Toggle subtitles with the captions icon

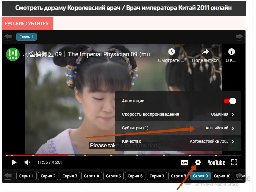(x=185, y=163)
